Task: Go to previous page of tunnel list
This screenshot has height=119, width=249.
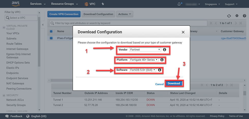Action: (207, 85)
